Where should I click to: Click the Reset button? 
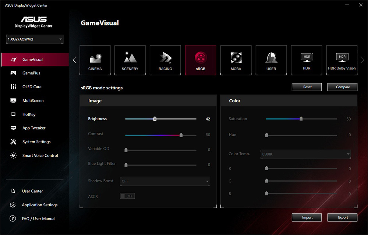pyautogui.click(x=307, y=87)
